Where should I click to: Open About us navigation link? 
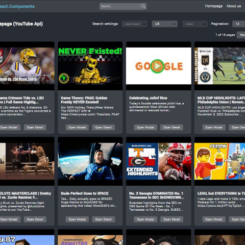click(234, 6)
